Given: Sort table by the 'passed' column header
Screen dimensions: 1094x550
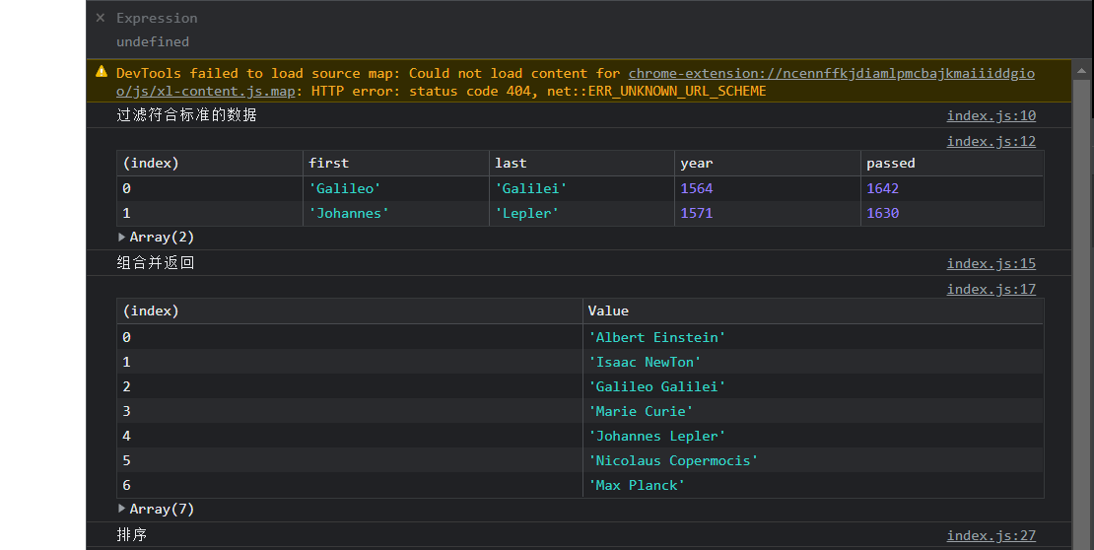Looking at the screenshot, I should pos(890,163).
